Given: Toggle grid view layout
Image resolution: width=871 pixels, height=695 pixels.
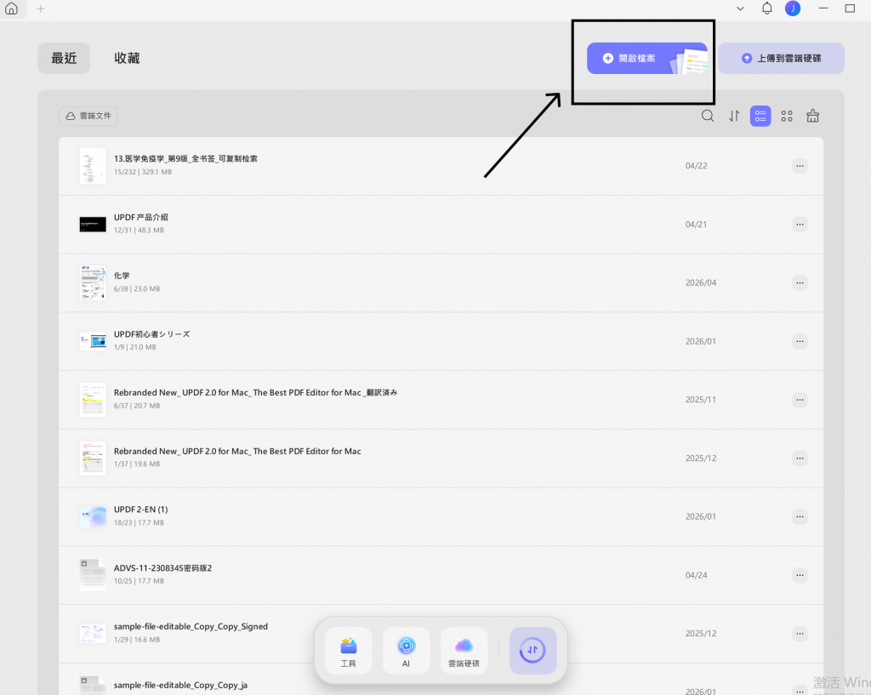Looking at the screenshot, I should pyautogui.click(x=787, y=116).
